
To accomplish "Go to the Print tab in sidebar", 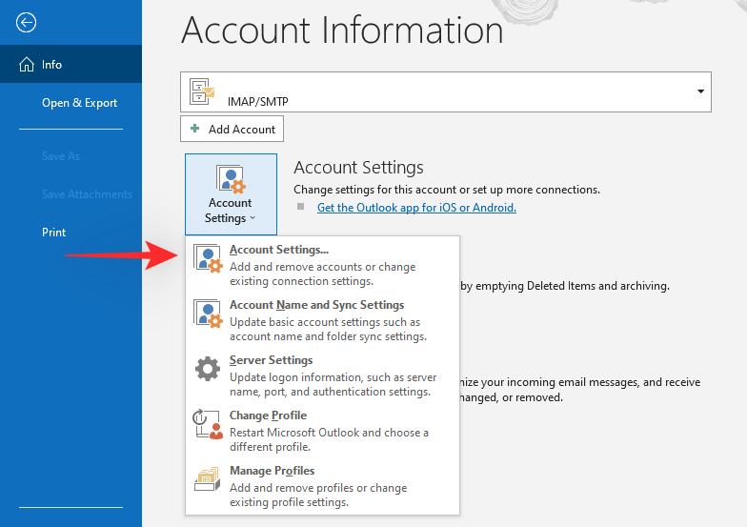I will 54,233.
